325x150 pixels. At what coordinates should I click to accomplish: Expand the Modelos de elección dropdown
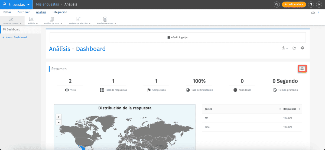tap(90, 24)
